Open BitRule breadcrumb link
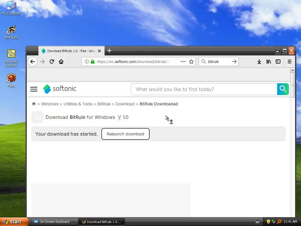The width and height of the screenshot is (301, 226). (x=104, y=104)
